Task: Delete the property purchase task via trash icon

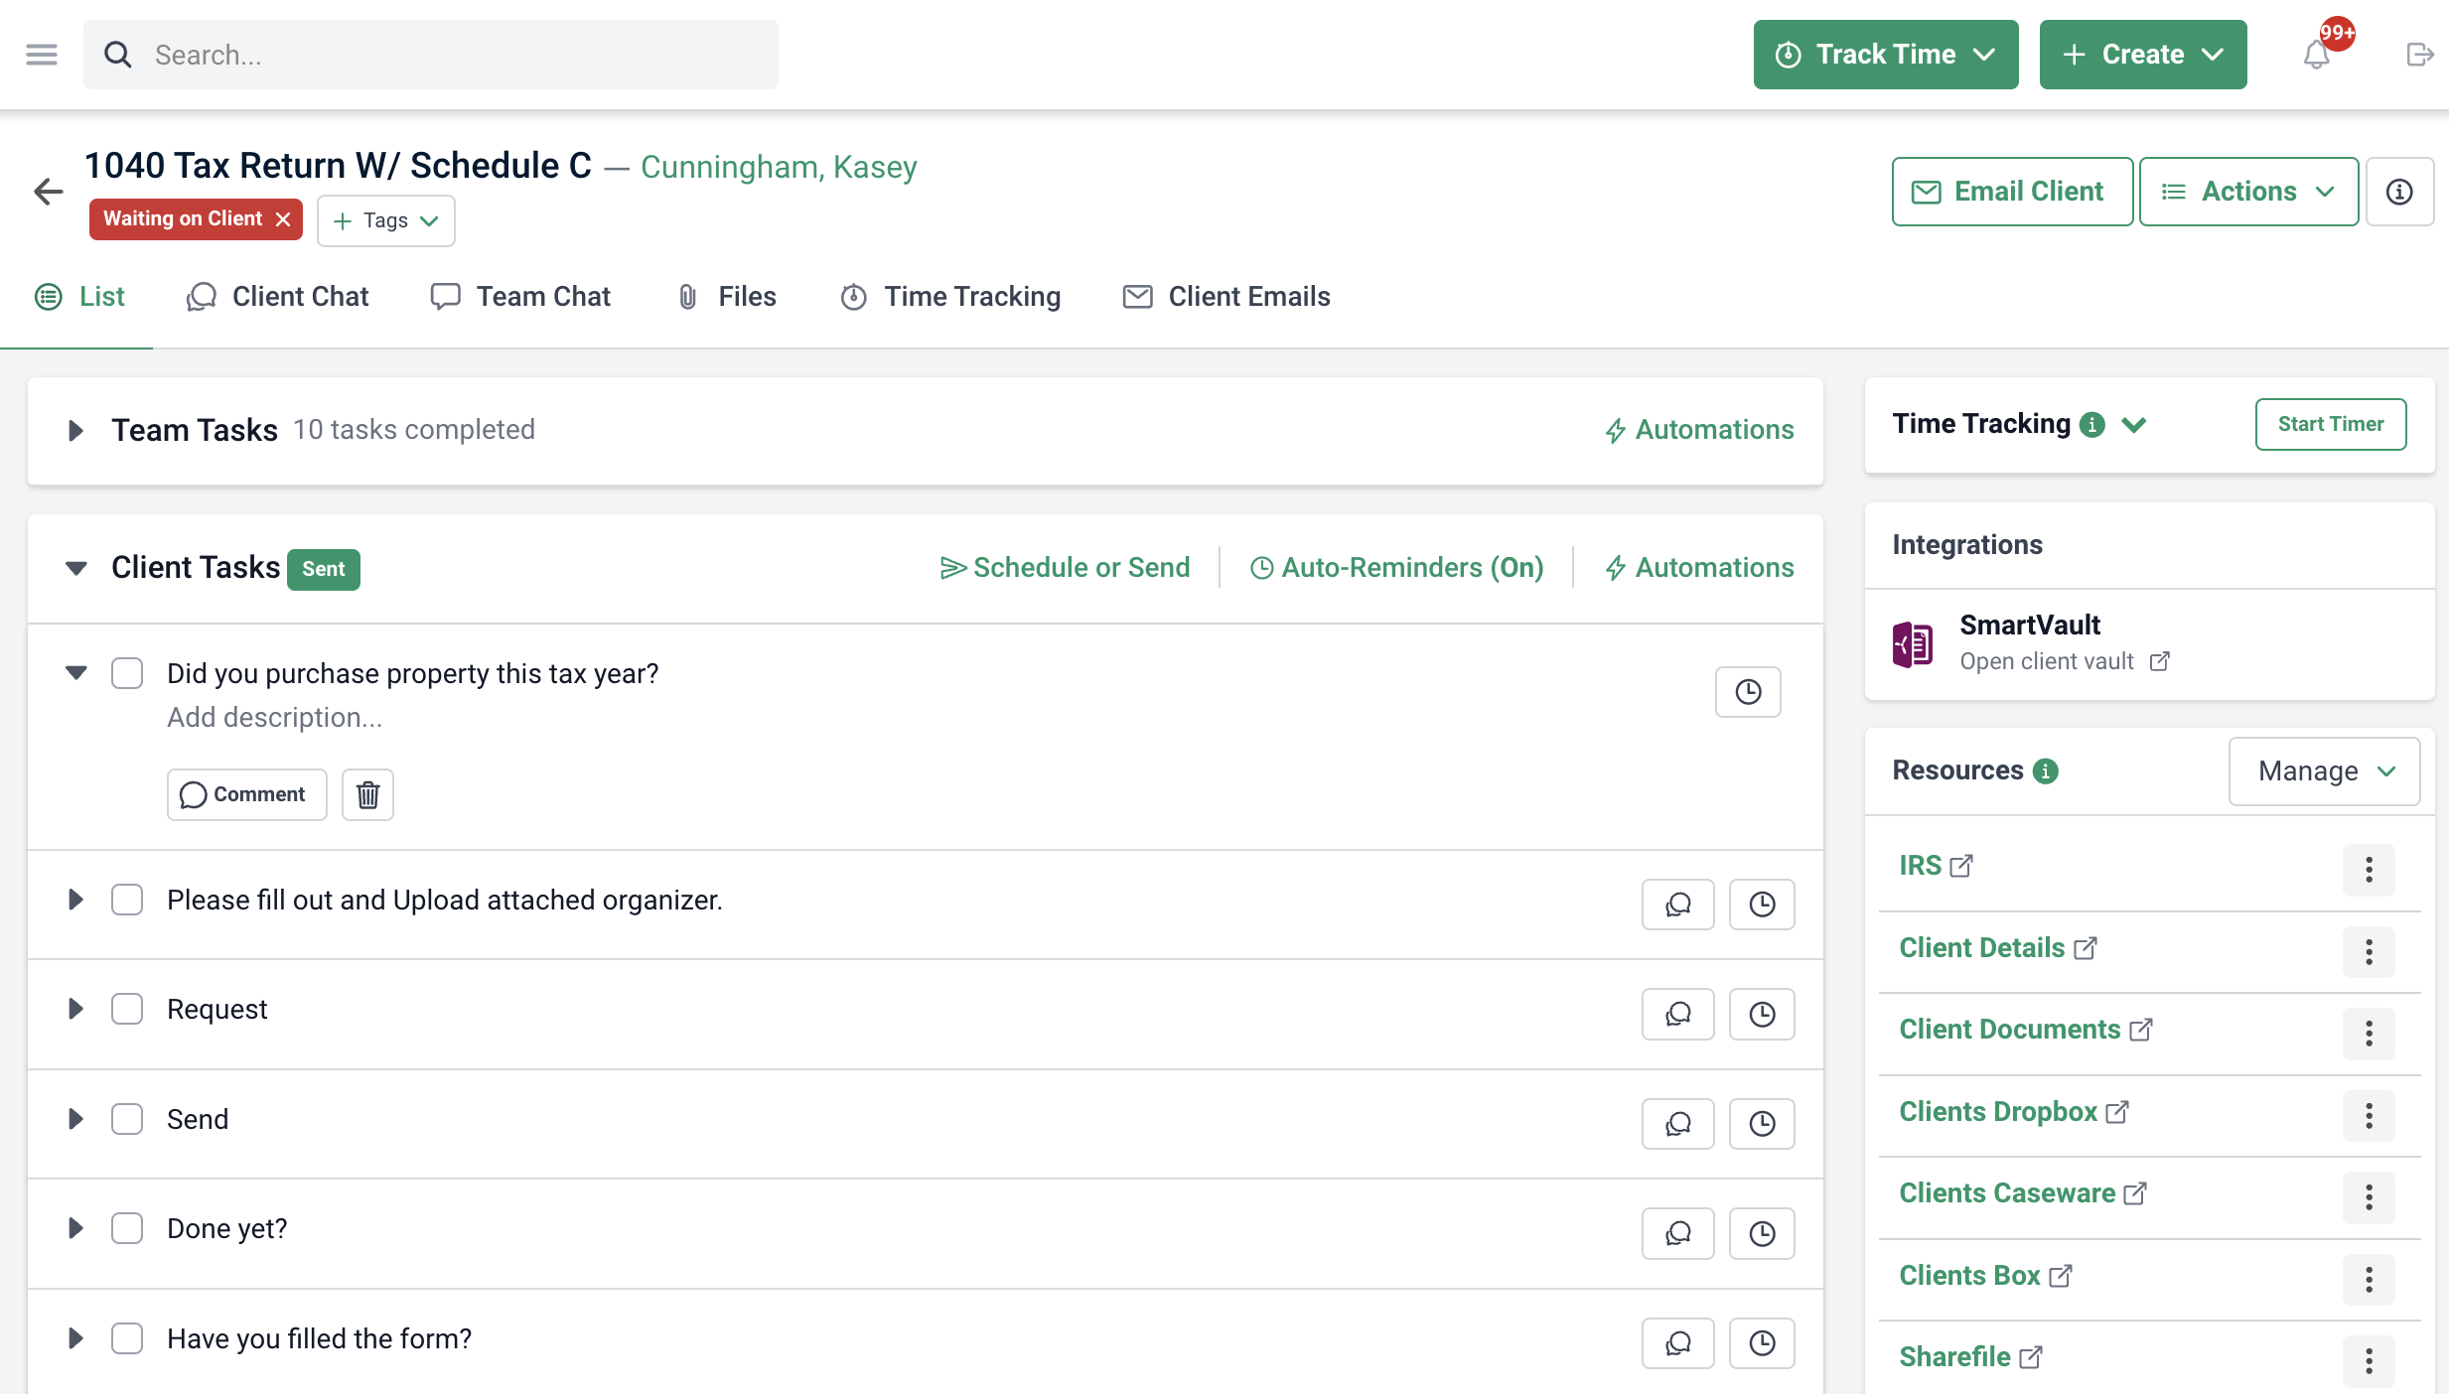Action: tap(367, 794)
